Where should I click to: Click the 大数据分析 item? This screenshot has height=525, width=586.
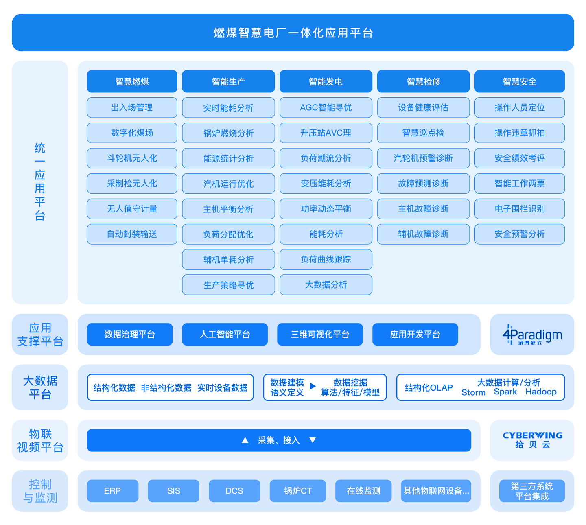[326, 285]
